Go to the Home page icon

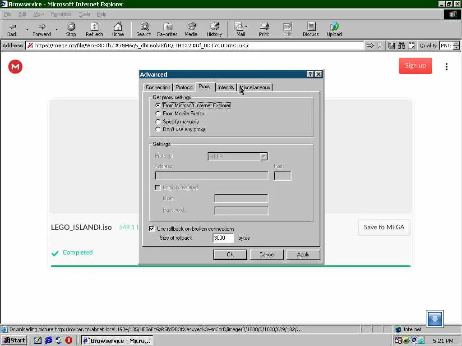tap(118, 29)
